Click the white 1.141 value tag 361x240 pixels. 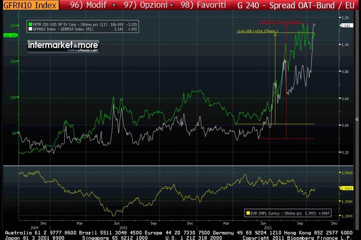(x=346, y=26)
